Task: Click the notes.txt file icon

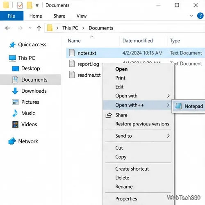Action: [72, 53]
